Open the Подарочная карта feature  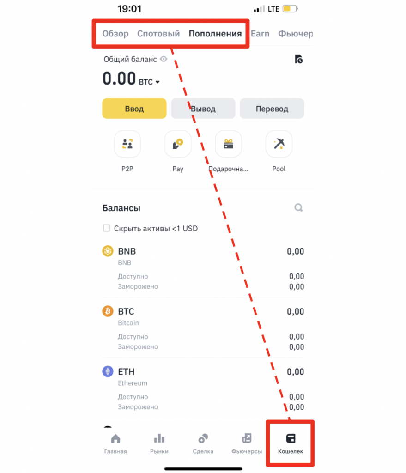[x=228, y=144]
